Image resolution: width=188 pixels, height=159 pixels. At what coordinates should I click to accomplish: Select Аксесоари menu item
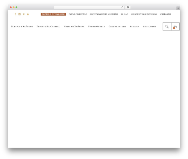click(x=150, y=26)
